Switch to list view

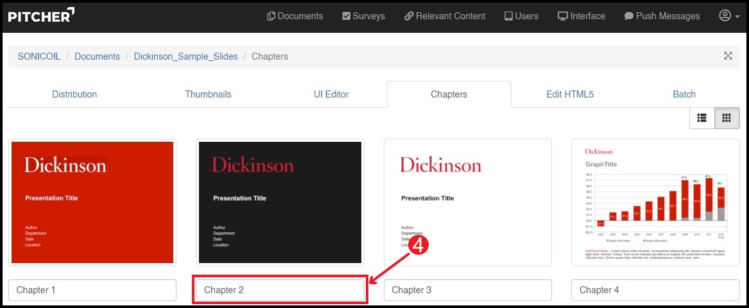pyautogui.click(x=702, y=118)
